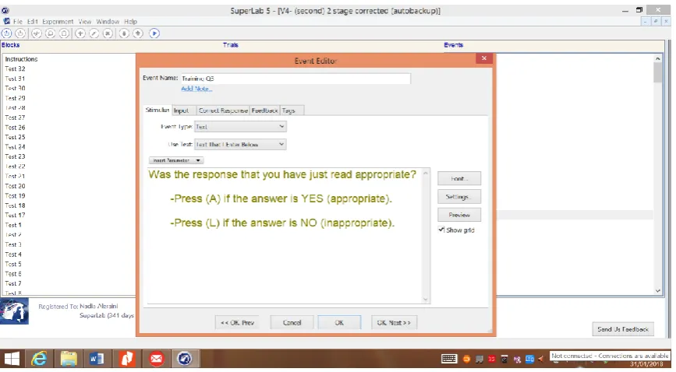The height and width of the screenshot is (372, 676).
Task: Select the Stimulus tab
Action: pyautogui.click(x=157, y=111)
